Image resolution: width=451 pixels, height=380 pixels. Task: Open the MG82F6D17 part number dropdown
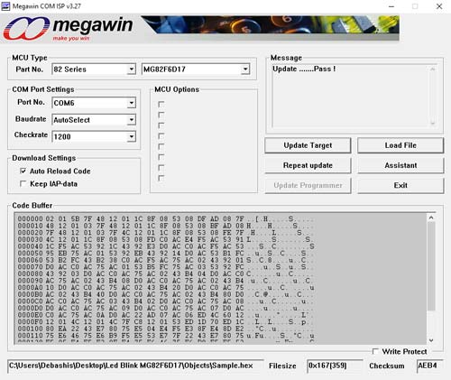(x=245, y=70)
